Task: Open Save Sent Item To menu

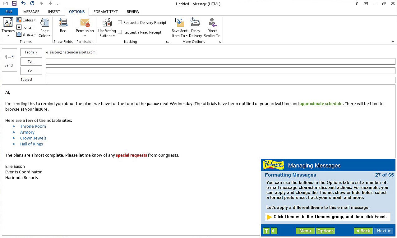Action: [180, 27]
